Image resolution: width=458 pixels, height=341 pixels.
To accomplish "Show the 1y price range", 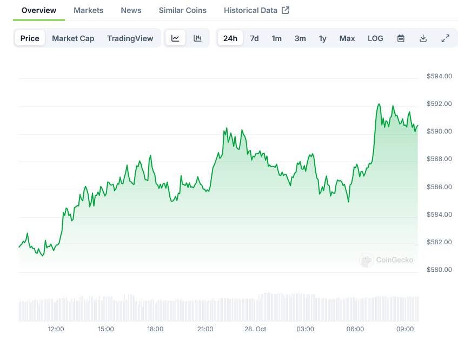I will point(322,38).
